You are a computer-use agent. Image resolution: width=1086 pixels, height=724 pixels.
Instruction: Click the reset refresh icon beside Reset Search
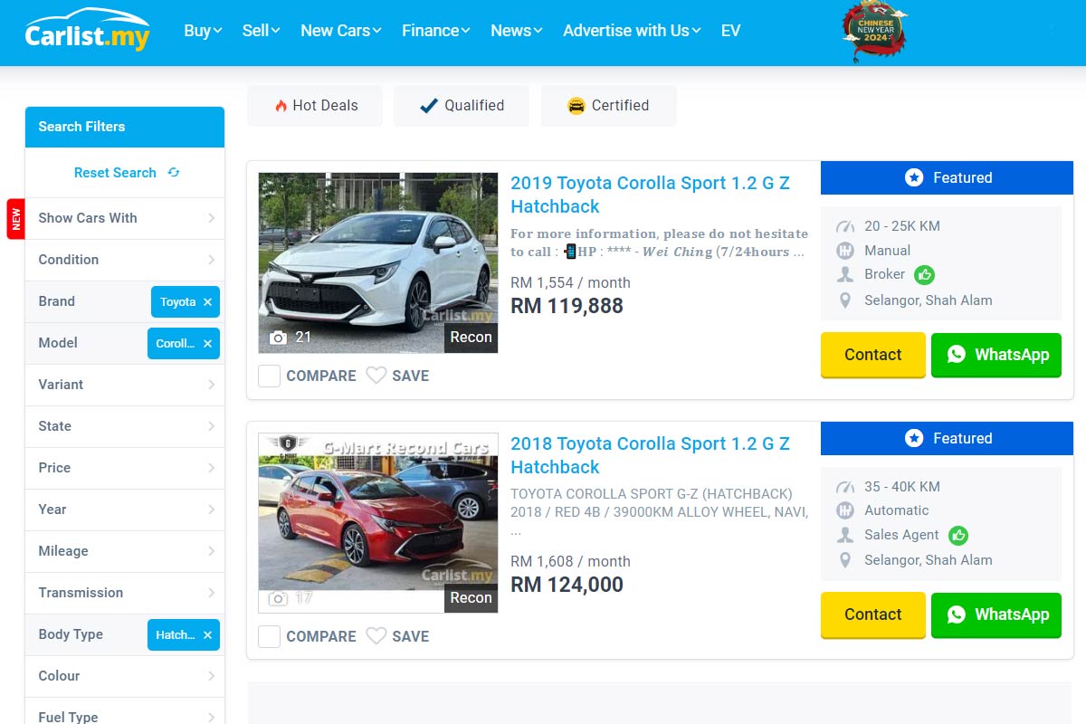(x=174, y=172)
